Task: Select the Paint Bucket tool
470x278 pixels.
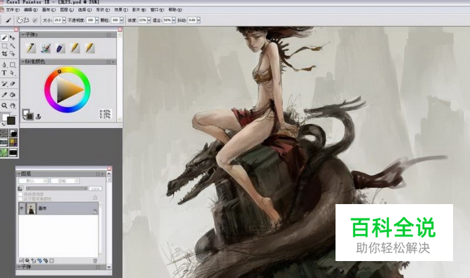Action: pyautogui.click(x=12, y=95)
